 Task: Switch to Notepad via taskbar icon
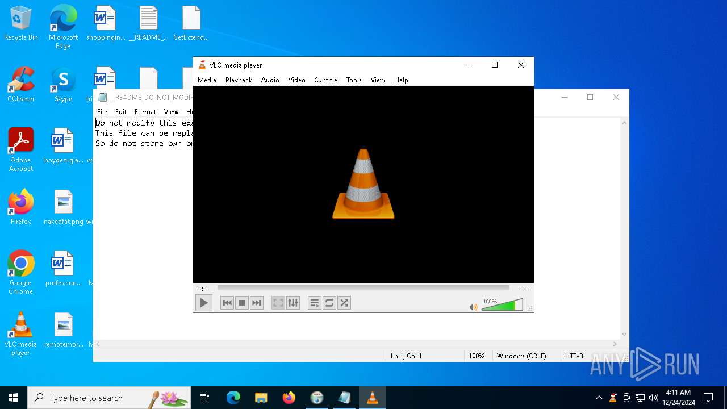345,398
